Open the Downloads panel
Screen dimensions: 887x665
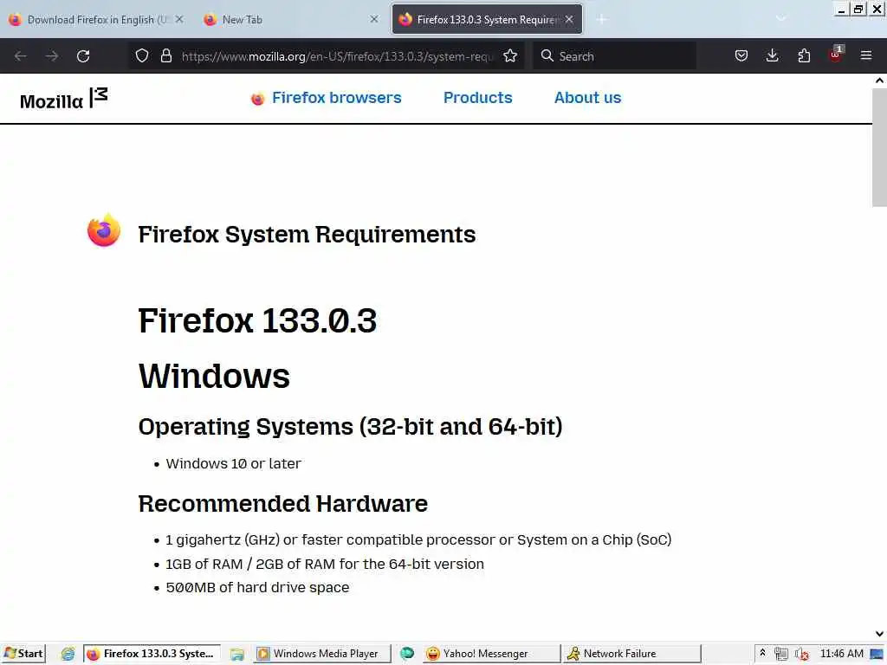point(772,56)
